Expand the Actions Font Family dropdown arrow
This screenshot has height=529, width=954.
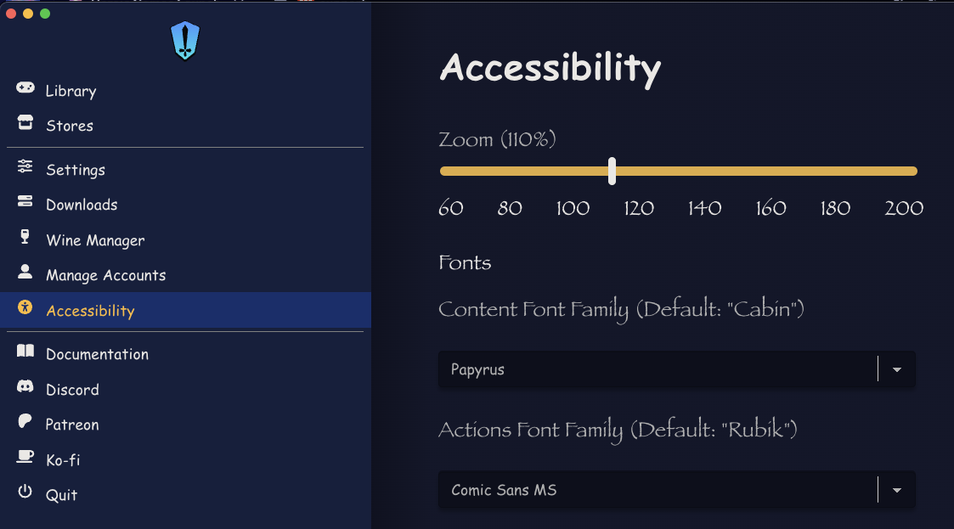897,490
